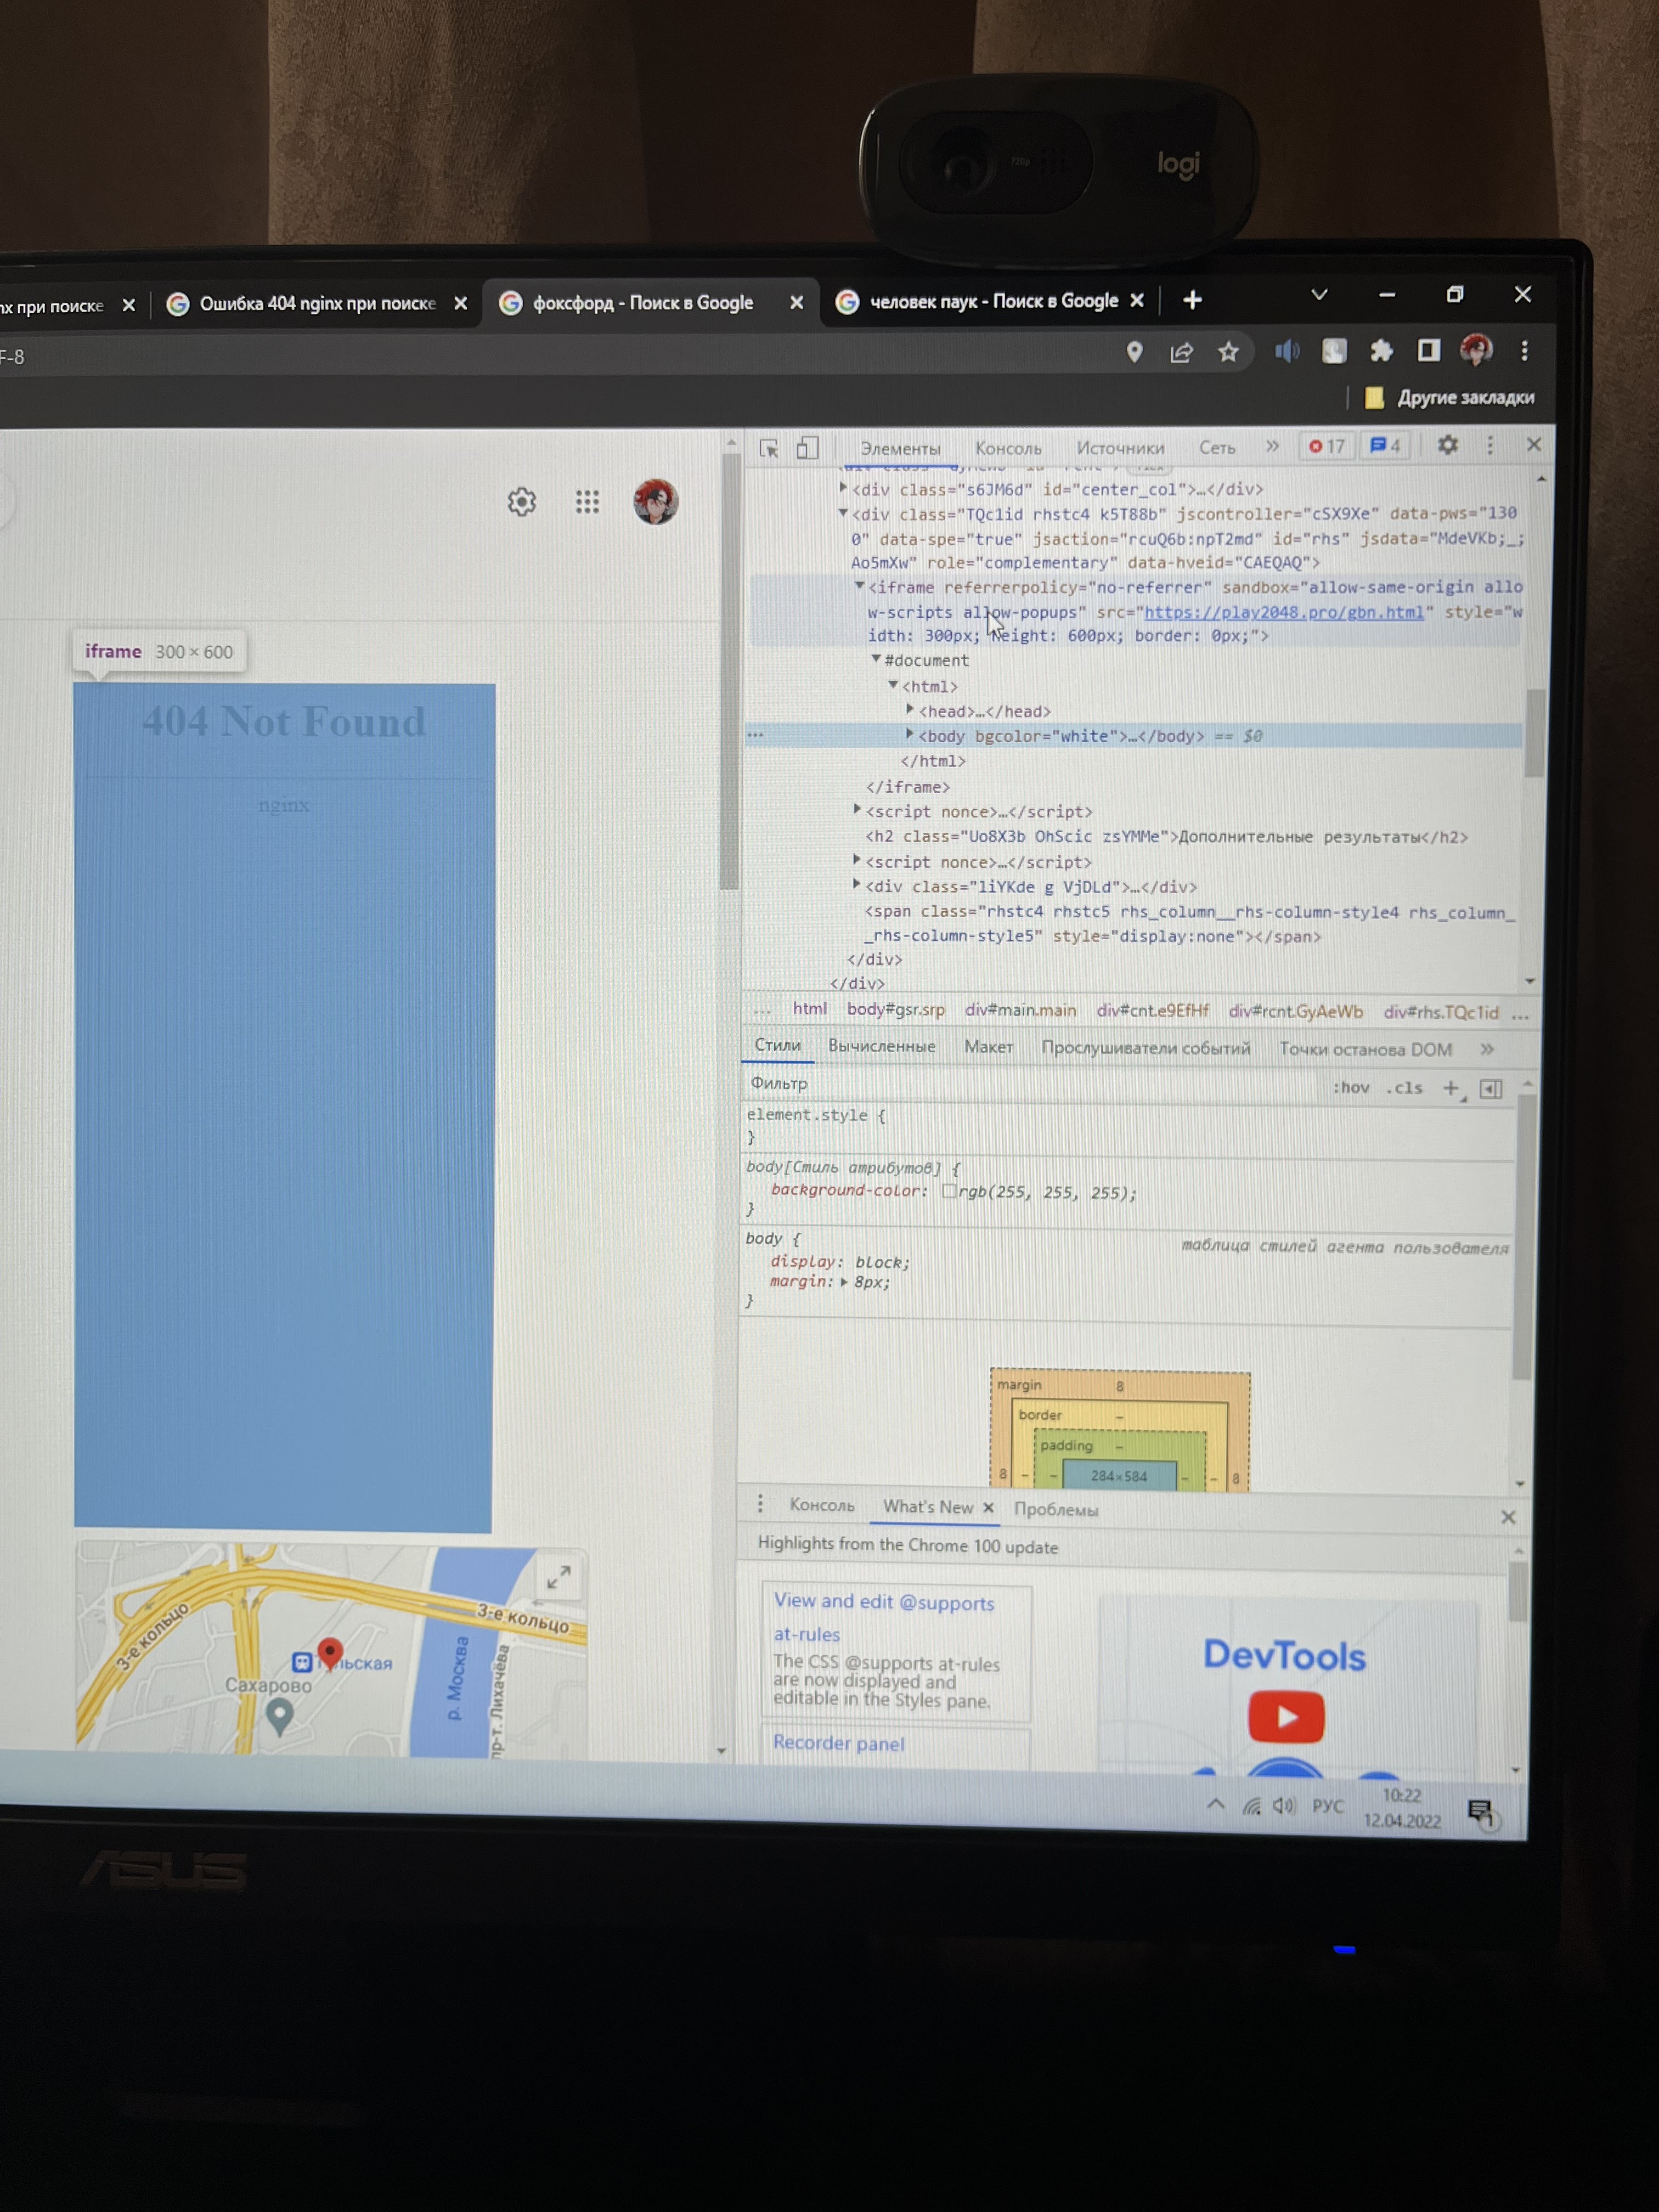Open the Макет tab
The width and height of the screenshot is (1659, 2212).
tap(988, 1047)
